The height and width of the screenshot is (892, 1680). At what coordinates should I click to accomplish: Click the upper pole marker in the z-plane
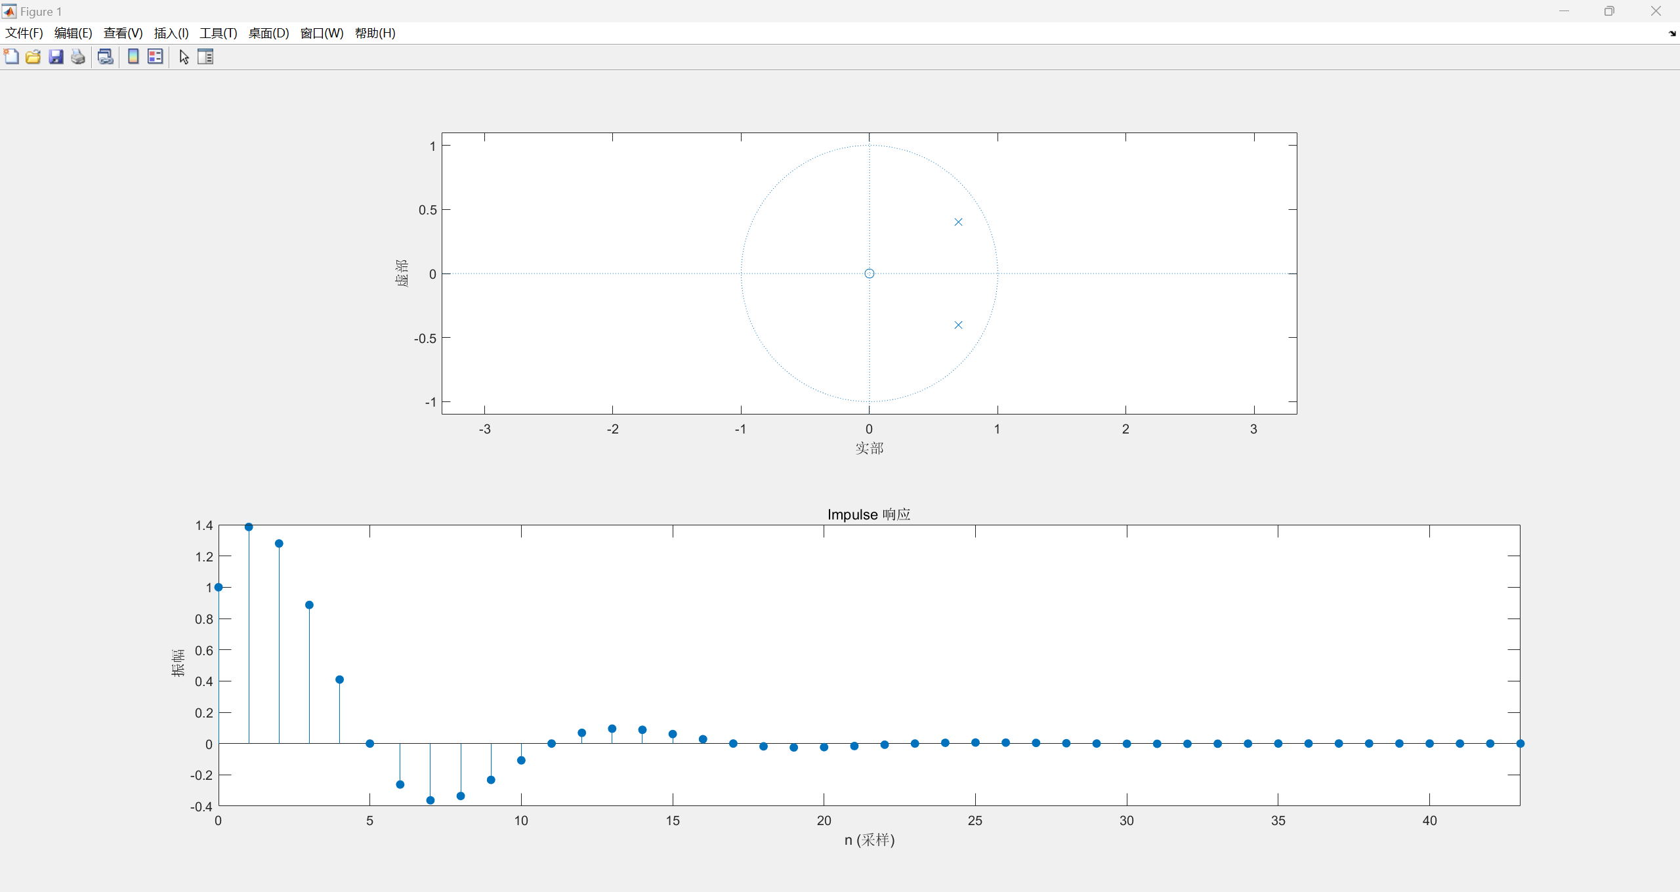[x=958, y=222]
